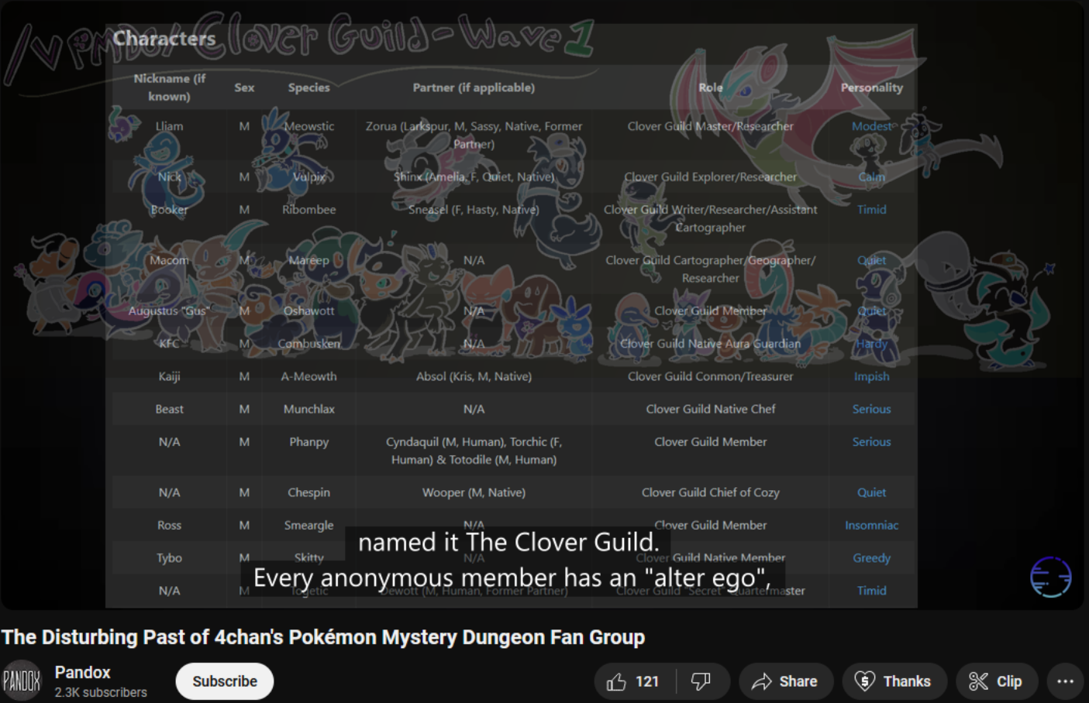Screen dimensions: 1089x703
Task: Click the 'Characters' heading in the video
Action: point(164,38)
